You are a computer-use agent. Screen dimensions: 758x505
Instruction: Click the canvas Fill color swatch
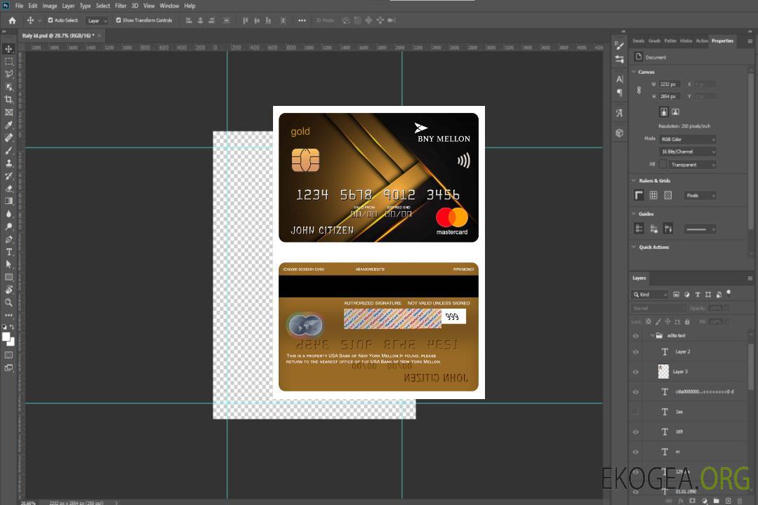tap(663, 165)
